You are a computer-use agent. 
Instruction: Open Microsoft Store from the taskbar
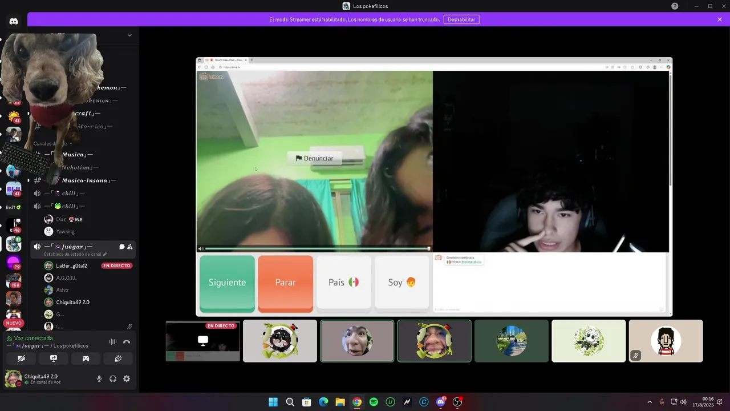point(306,402)
